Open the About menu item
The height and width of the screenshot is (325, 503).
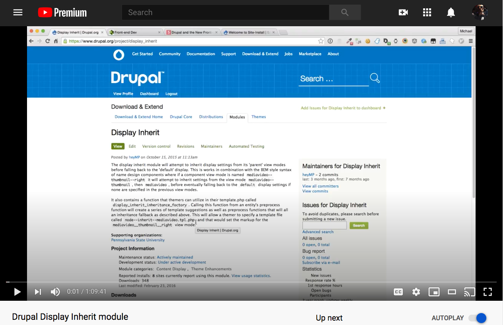pos(333,54)
